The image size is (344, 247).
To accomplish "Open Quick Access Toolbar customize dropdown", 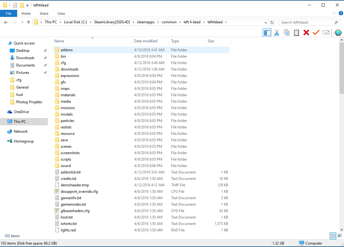I will pyautogui.click(x=27, y=5).
